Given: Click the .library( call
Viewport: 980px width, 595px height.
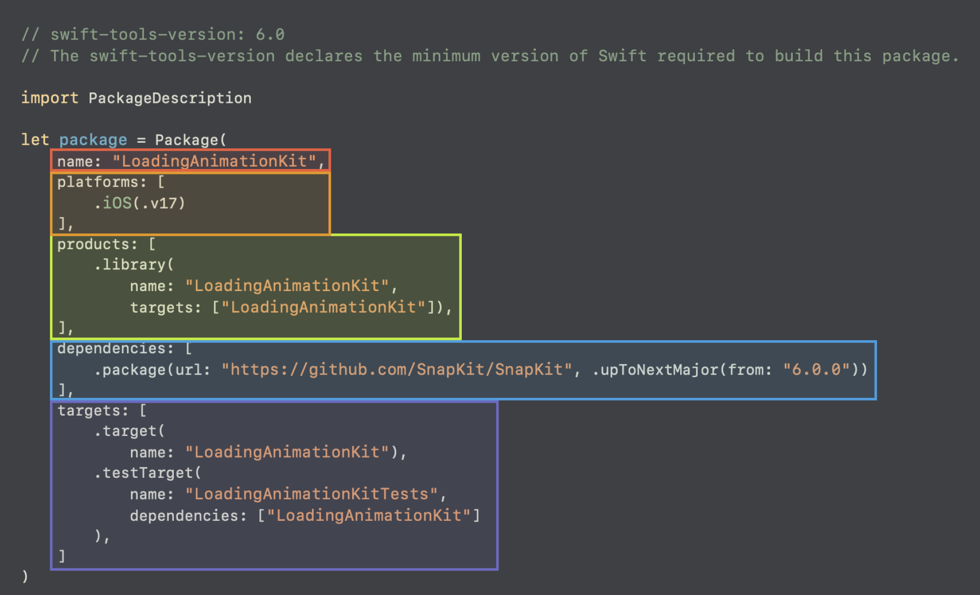Looking at the screenshot, I should [x=134, y=265].
